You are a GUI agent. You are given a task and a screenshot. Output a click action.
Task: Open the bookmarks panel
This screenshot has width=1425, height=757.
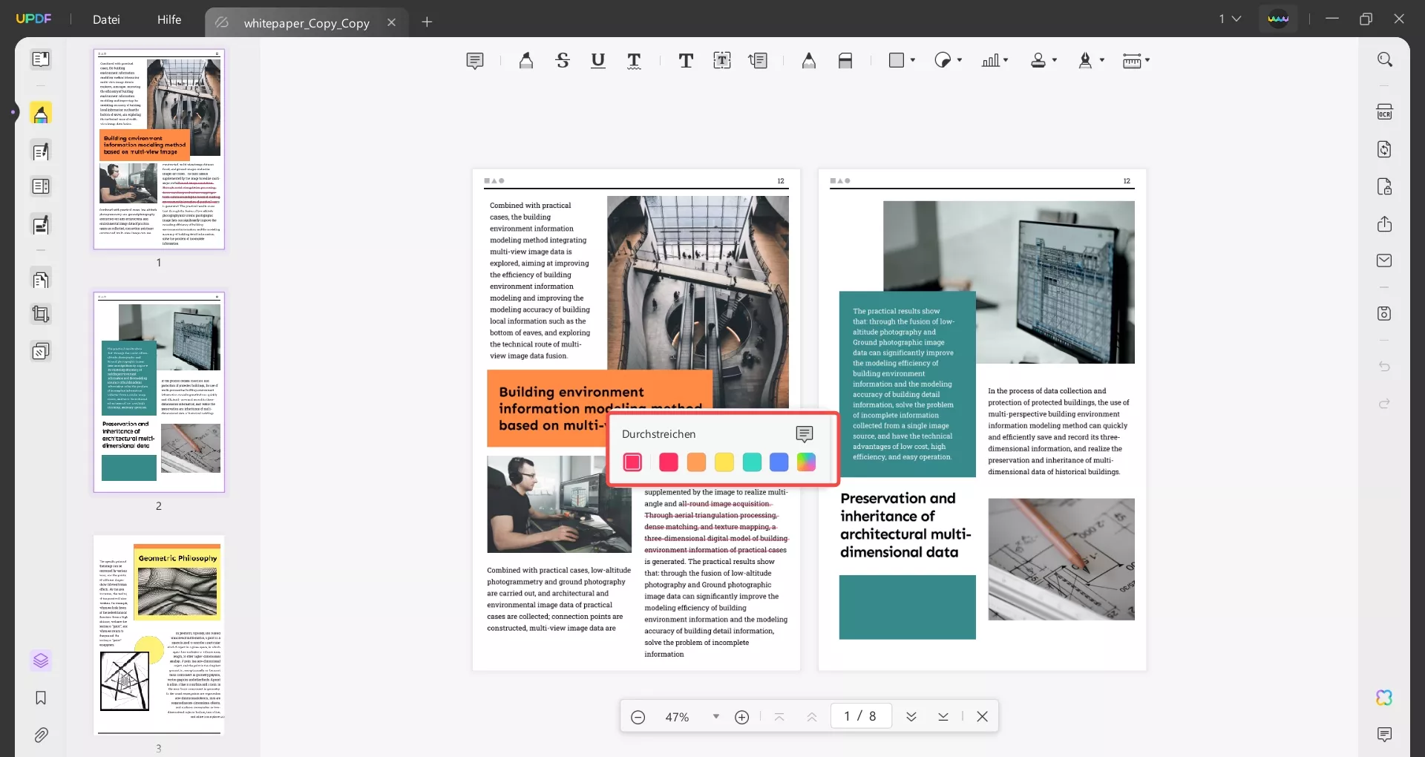41,698
